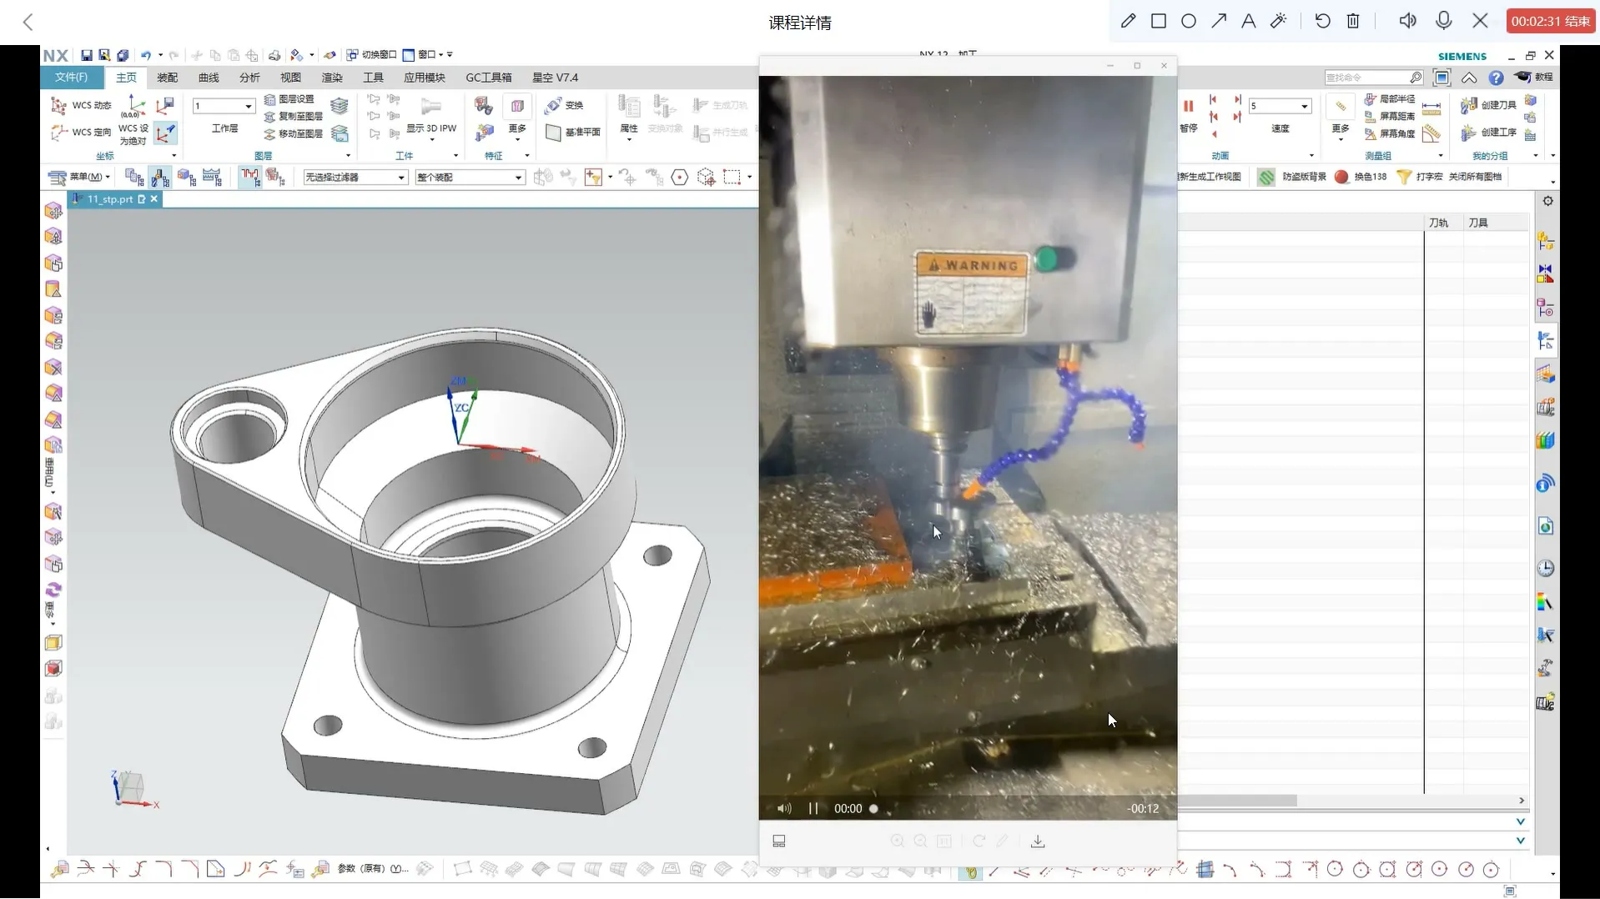Click the 创建工序 create operation icon
This screenshot has height=899, width=1600.
click(1469, 133)
